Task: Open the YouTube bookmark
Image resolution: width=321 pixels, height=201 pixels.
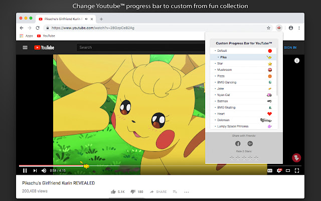Action: [x=46, y=36]
